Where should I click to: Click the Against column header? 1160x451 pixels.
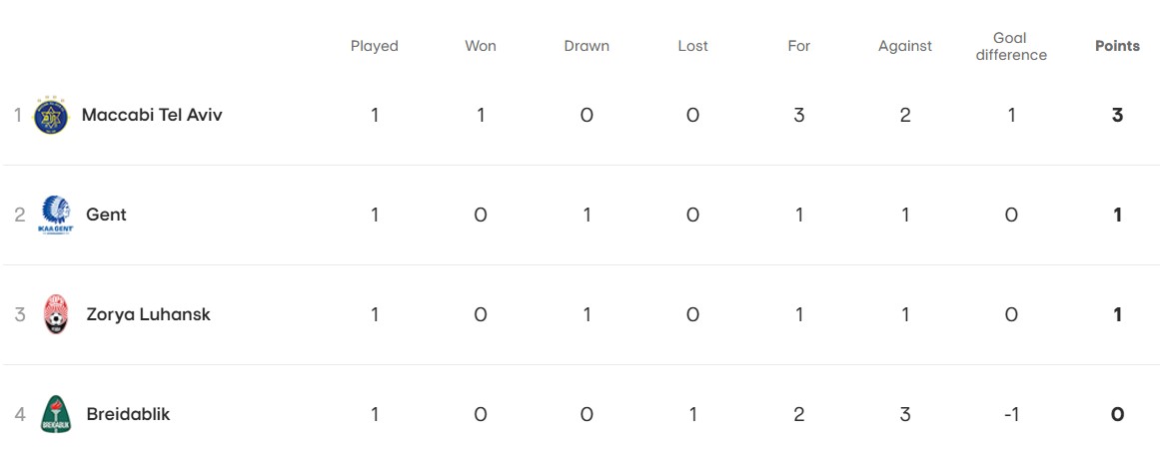click(905, 46)
